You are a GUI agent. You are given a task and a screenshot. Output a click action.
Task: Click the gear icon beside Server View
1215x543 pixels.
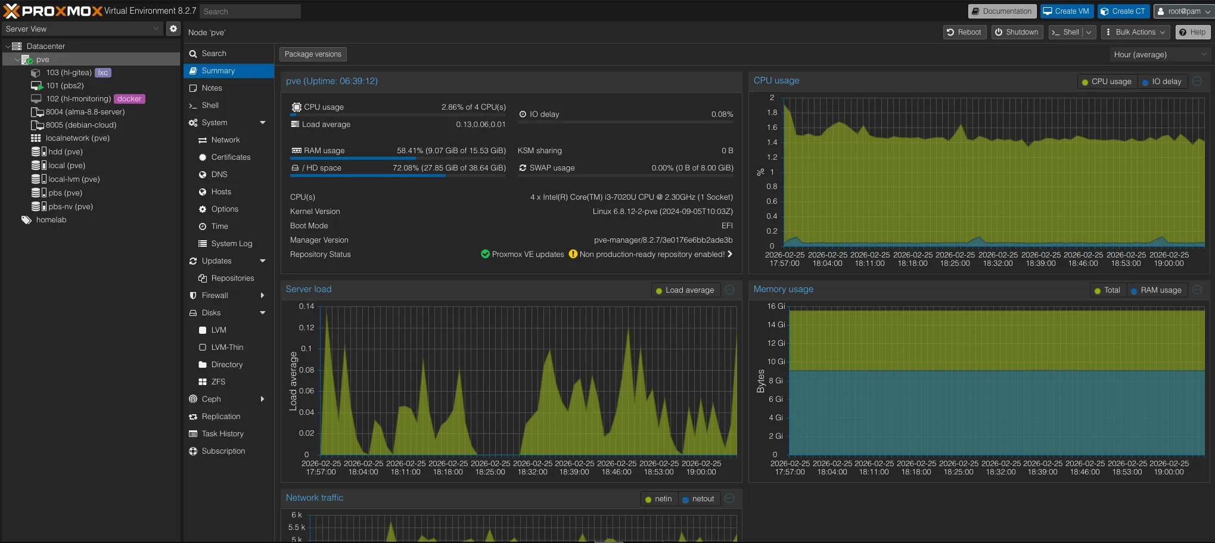pyautogui.click(x=173, y=29)
